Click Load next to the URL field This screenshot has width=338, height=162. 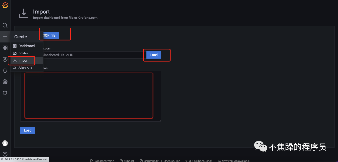coord(154,55)
